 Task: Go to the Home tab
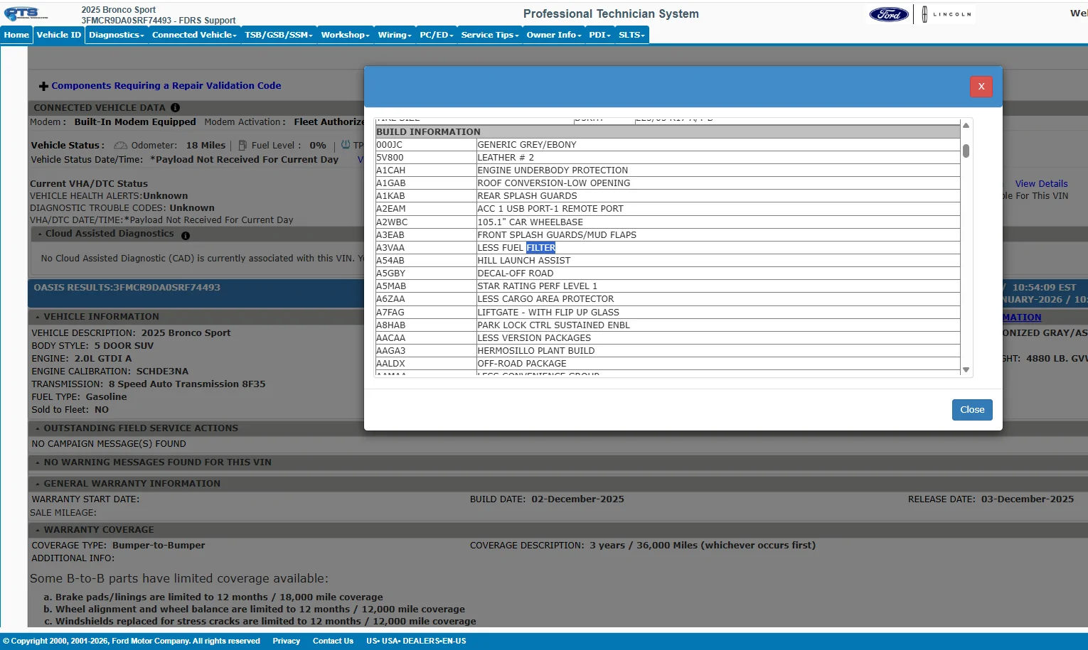[16, 35]
